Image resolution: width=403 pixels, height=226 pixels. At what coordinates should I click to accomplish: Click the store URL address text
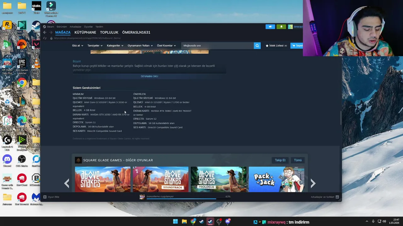(87, 38)
